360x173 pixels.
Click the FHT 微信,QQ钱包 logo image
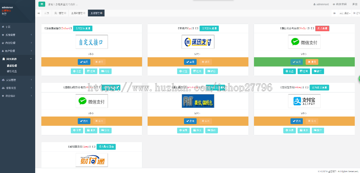tap(198, 101)
